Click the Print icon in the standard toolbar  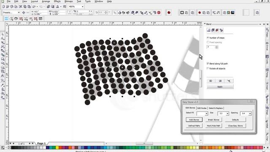(x=16, y=7)
